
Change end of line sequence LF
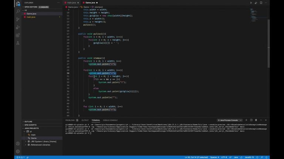click(230, 158)
